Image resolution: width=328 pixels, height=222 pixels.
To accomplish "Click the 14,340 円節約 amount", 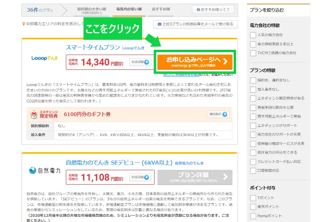I will (102, 62).
